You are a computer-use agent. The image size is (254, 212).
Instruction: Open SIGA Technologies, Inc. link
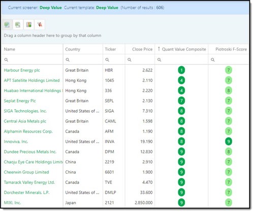coord(25,111)
